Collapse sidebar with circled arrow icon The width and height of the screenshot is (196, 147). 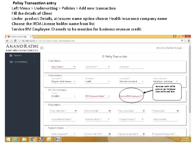[42, 48]
